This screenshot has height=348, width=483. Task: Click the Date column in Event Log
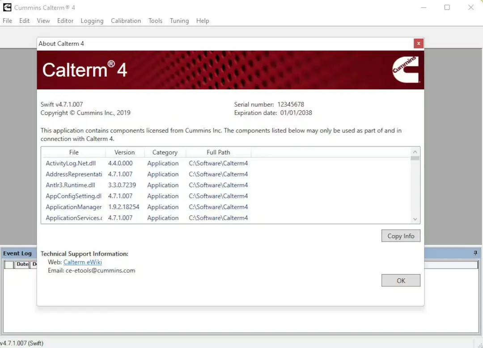tap(22, 264)
